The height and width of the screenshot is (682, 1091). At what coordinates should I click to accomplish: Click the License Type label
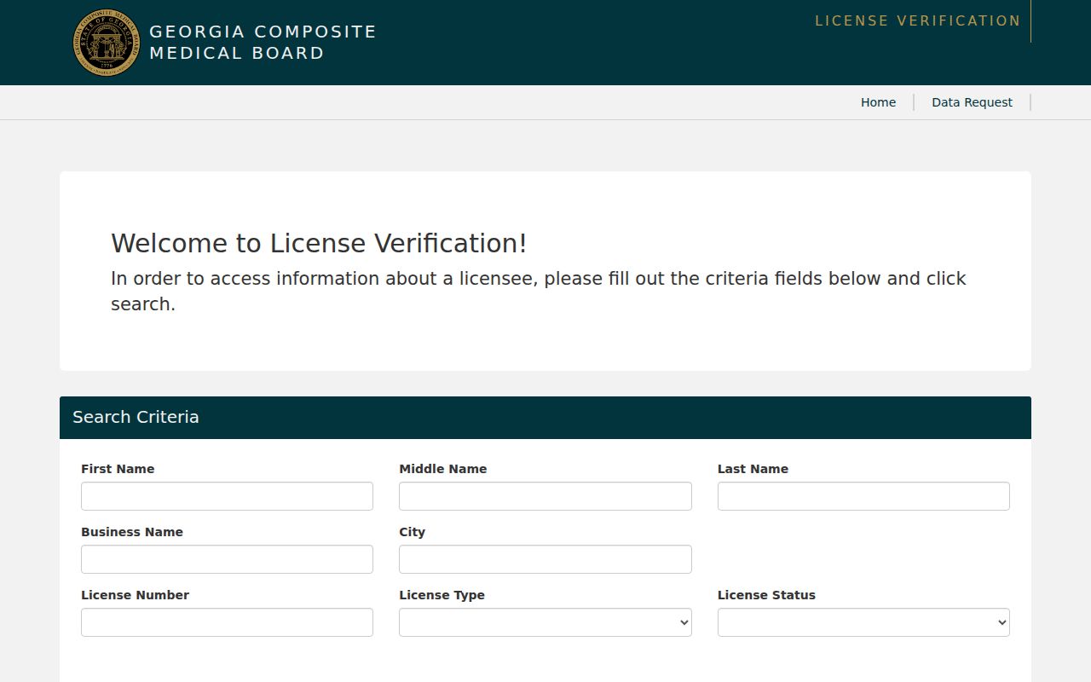coord(442,595)
